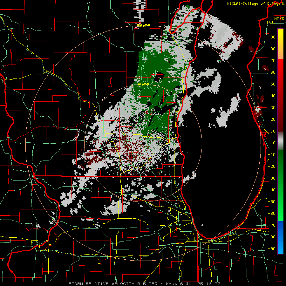Click the "10" value on the velocity scale
Image resolution: width=286 pixels, height=286 pixels.
point(273,131)
